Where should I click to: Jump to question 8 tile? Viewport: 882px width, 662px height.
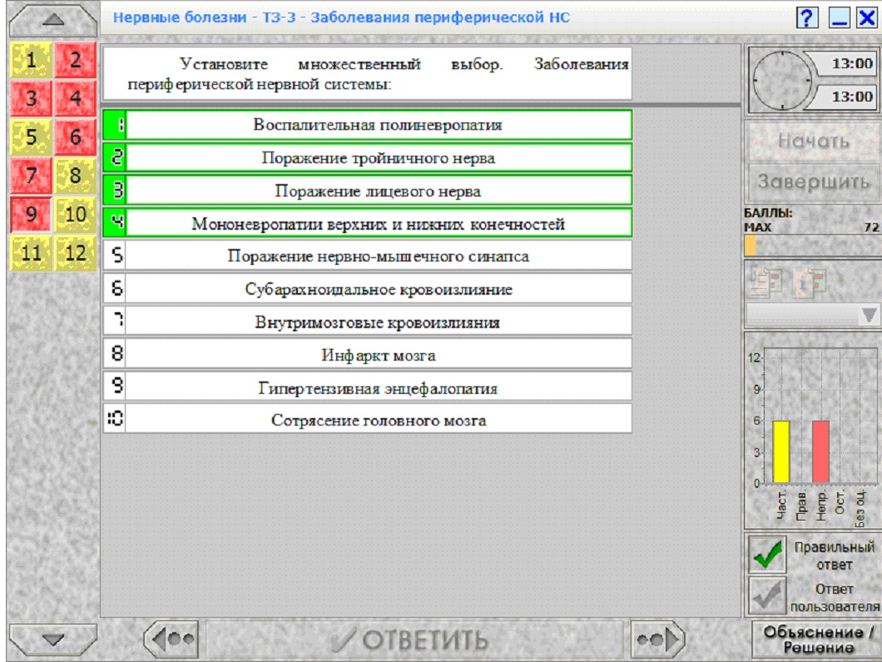click(76, 176)
